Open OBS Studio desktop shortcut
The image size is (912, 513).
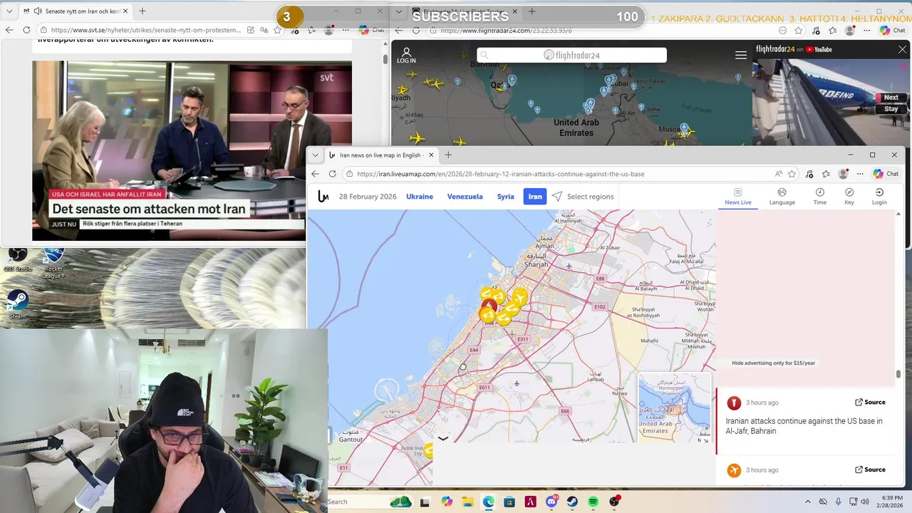(x=18, y=259)
